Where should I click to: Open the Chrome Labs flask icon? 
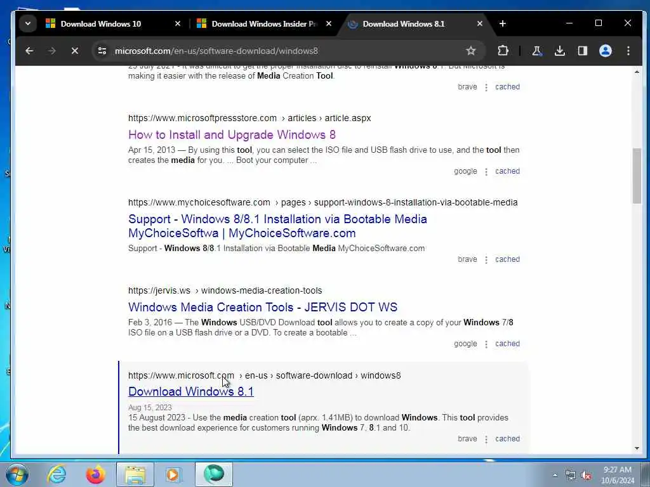pos(537,51)
